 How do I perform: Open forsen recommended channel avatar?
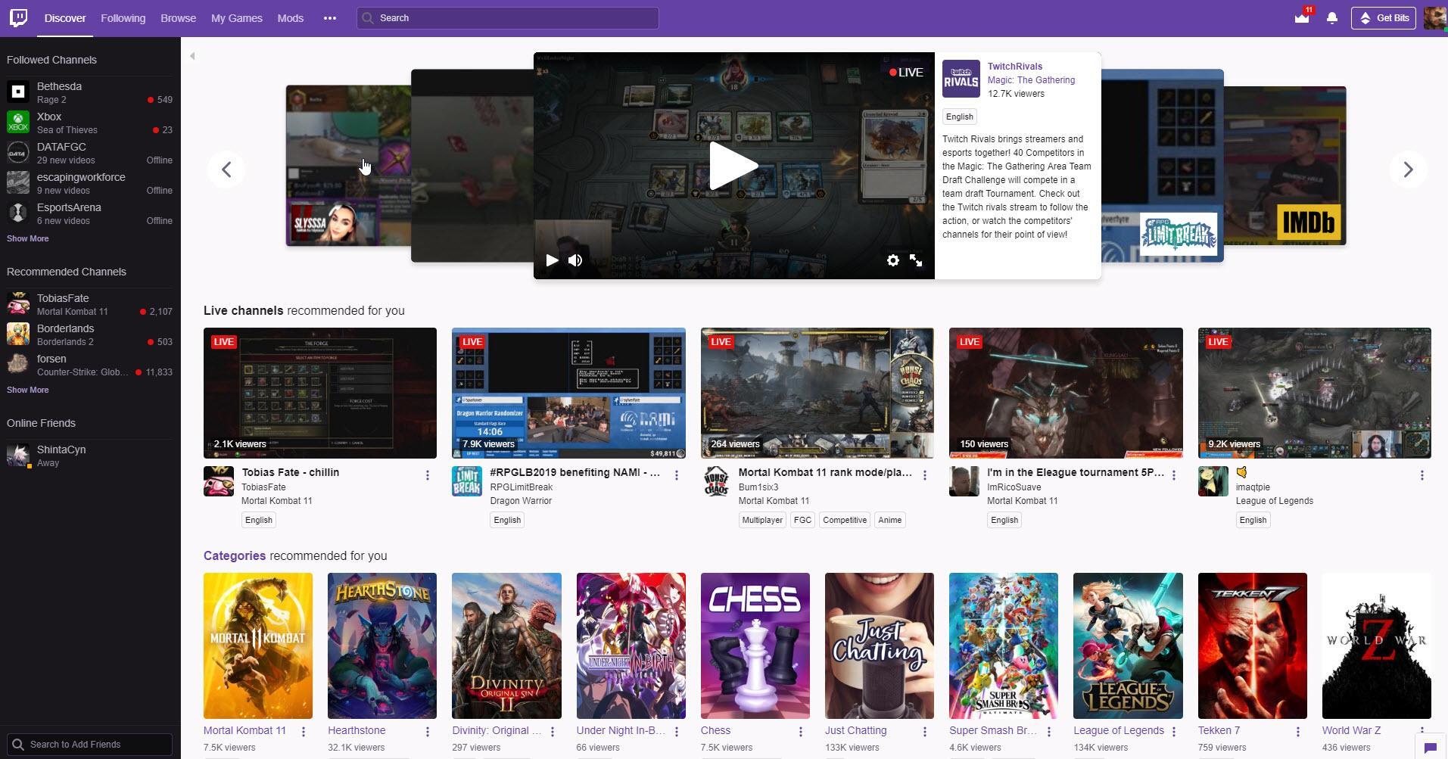[18, 365]
